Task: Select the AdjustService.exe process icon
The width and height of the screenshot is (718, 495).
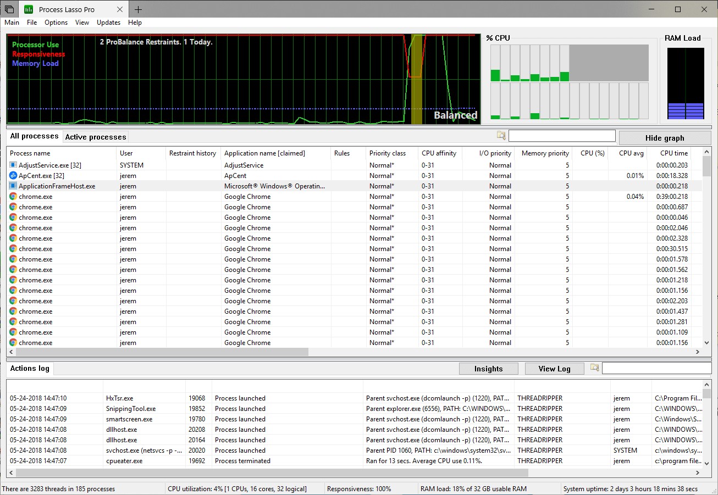Action: pyautogui.click(x=12, y=165)
